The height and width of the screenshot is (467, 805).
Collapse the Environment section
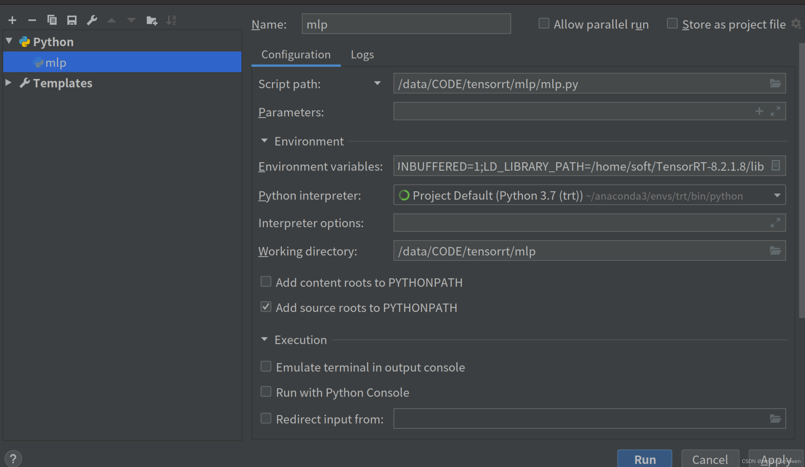coord(264,141)
